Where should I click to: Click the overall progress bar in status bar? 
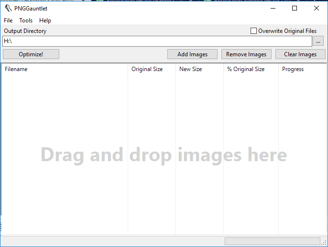273,241
